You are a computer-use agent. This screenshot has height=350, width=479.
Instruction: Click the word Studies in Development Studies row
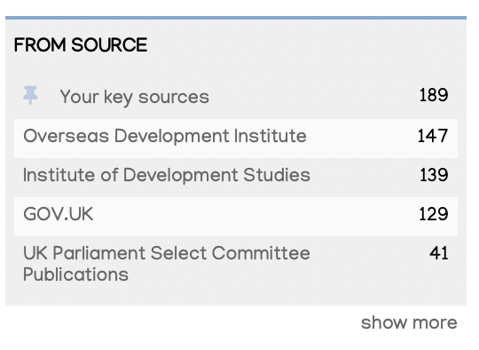coord(277,175)
